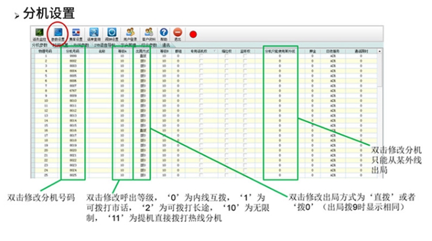Click the 参数设置 toolbar icon
This screenshot has height=241, width=432.
click(x=57, y=33)
